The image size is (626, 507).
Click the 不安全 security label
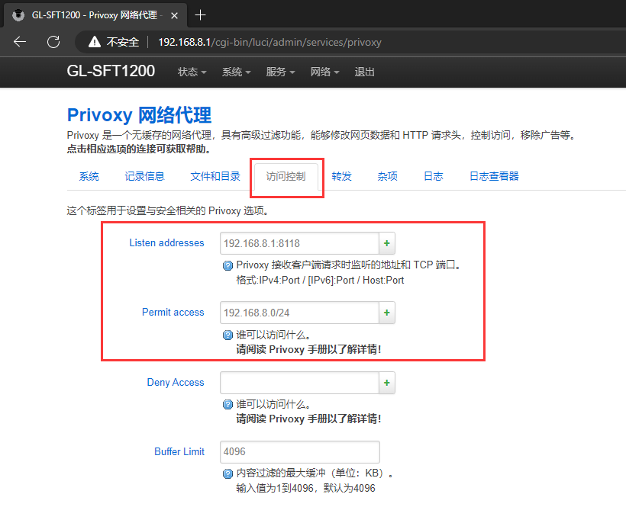[123, 42]
